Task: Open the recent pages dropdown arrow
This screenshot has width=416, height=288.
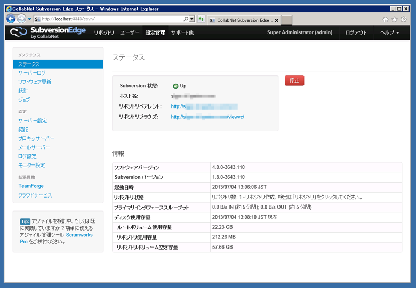Action: 29,19
